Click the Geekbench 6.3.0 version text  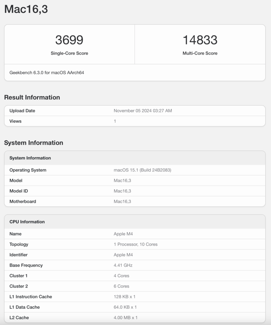pos(47,72)
